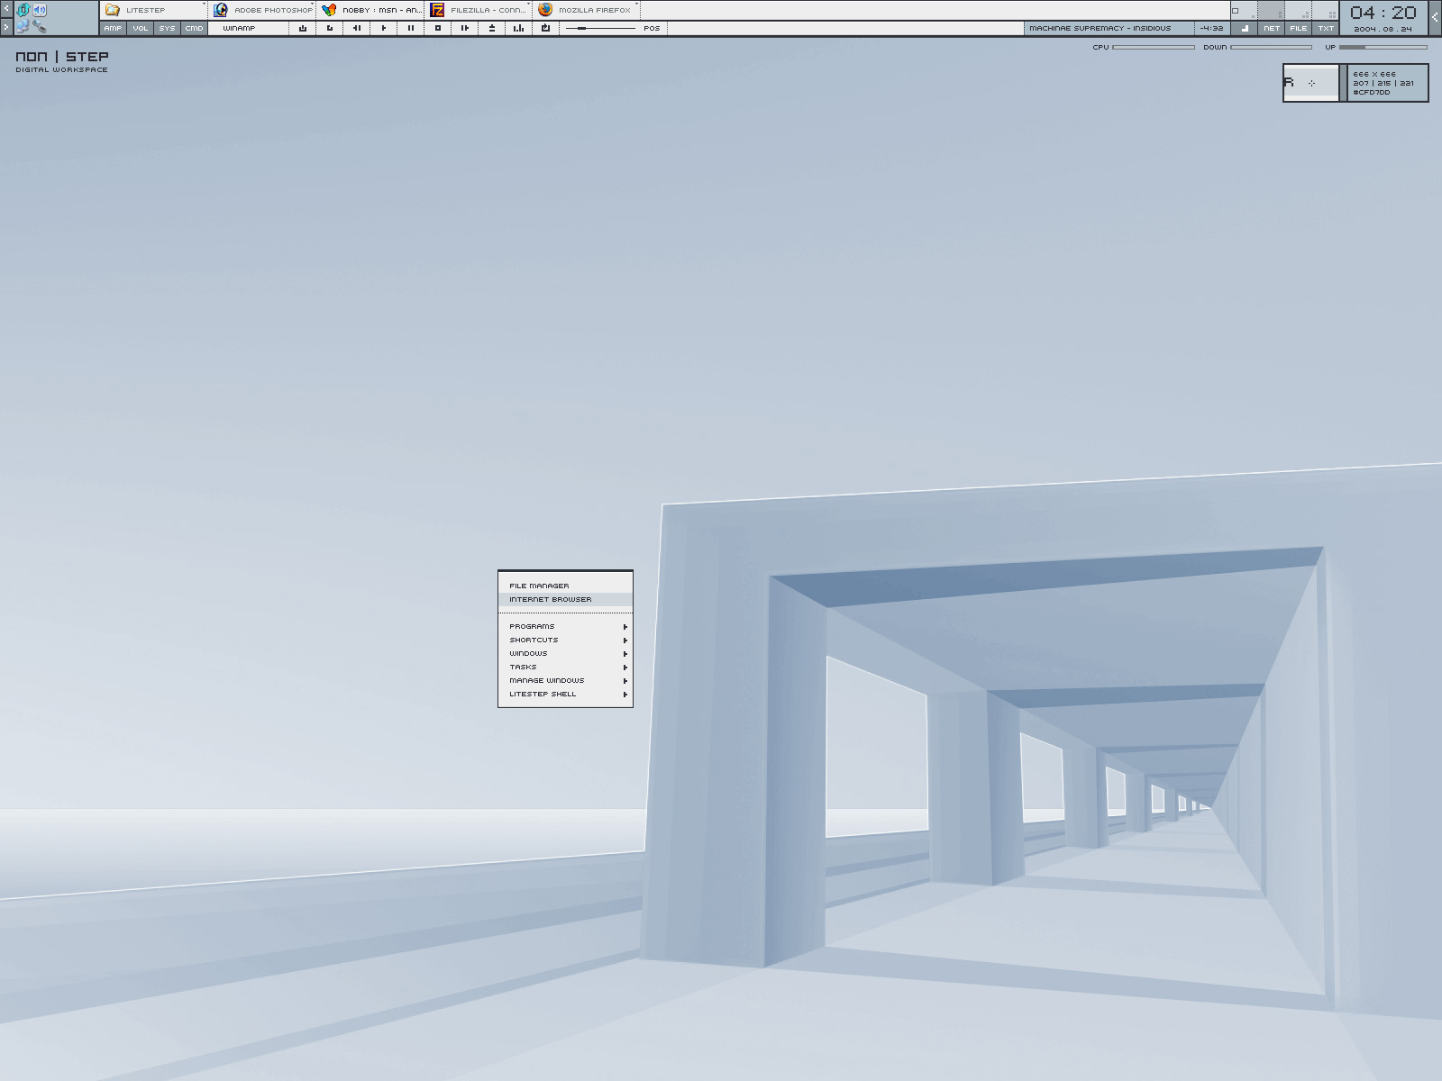The height and width of the screenshot is (1081, 1442).
Task: Toggle the TXT module button
Action: click(x=1325, y=28)
